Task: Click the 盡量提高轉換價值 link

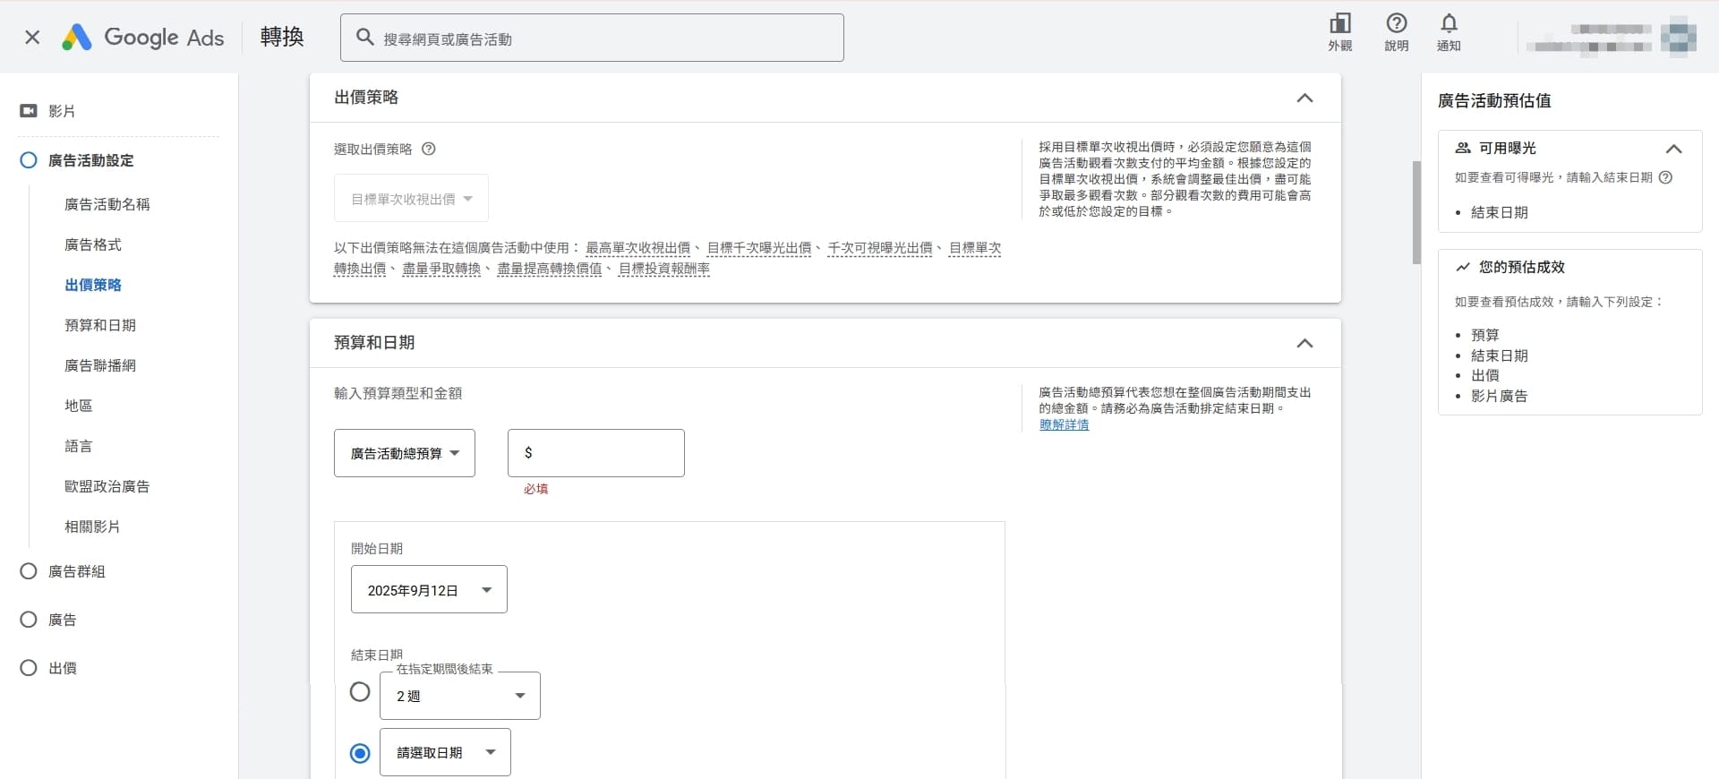Action: tap(550, 269)
